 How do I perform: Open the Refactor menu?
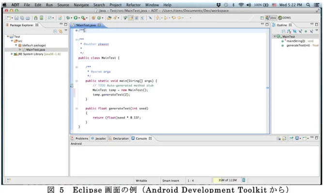pyautogui.click(x=133, y=5)
